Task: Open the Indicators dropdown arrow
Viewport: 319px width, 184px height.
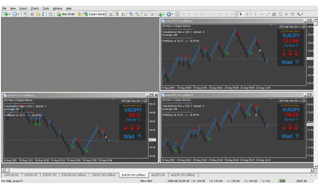Action: click(163, 14)
